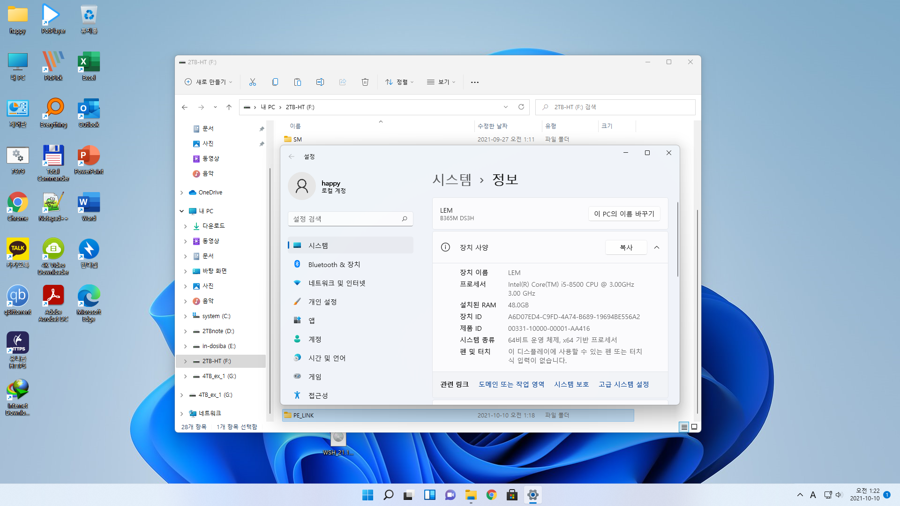900x506 pixels.
Task: Expand 네트워크 node in navigation pane
Action: point(182,413)
